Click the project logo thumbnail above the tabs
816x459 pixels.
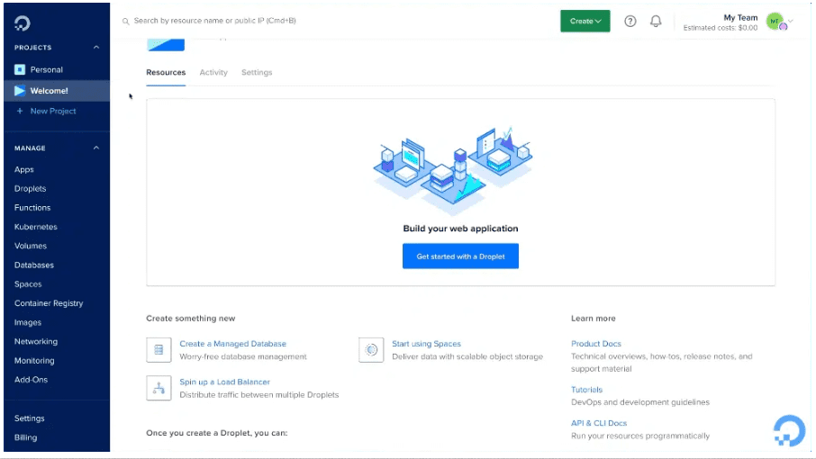pyautogui.click(x=166, y=45)
